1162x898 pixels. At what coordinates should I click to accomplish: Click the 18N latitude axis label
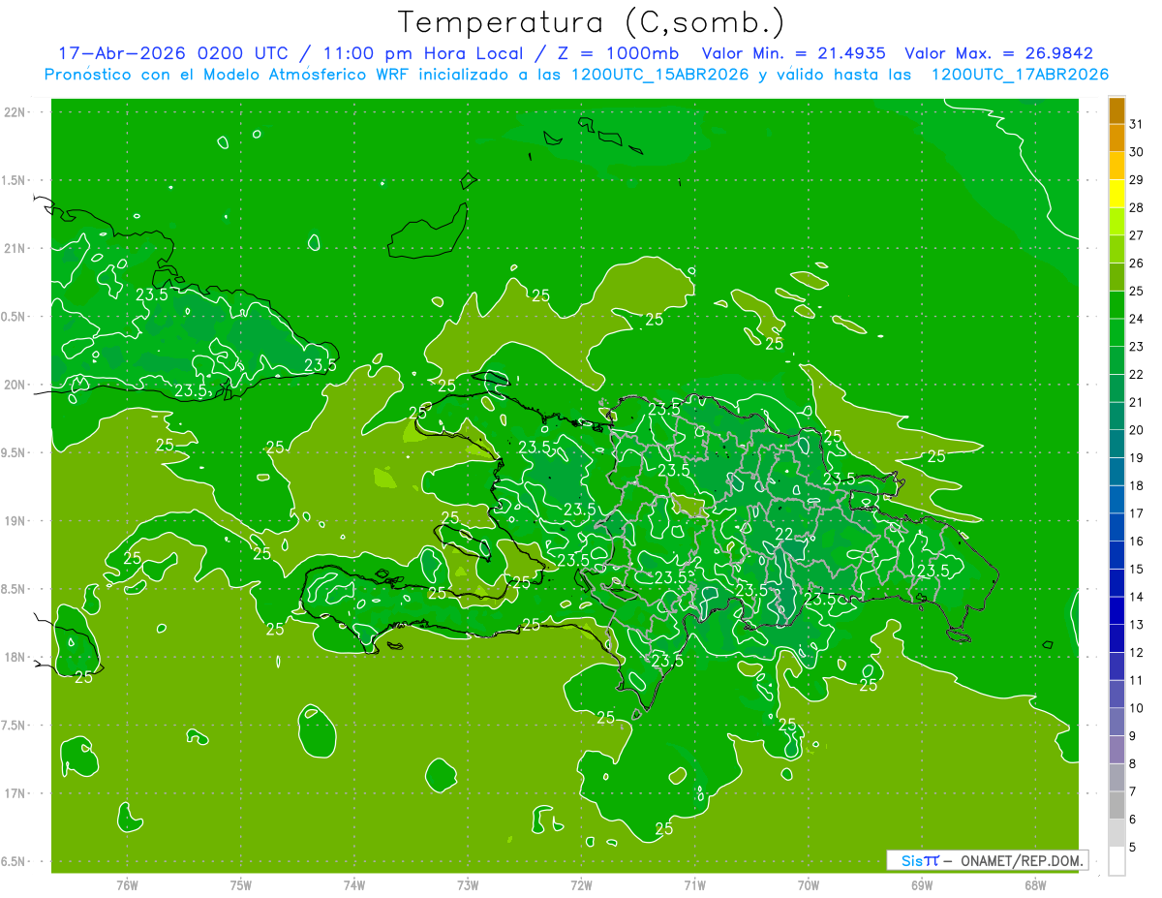pyautogui.click(x=15, y=657)
